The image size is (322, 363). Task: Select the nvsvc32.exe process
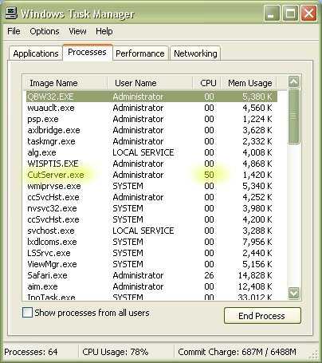(x=151, y=208)
